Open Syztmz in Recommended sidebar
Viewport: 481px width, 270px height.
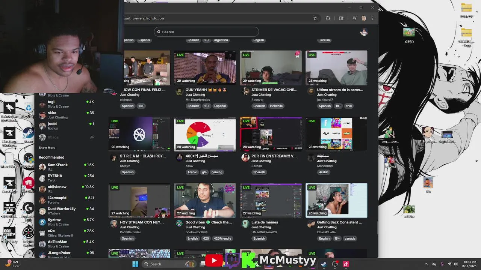[66, 222]
